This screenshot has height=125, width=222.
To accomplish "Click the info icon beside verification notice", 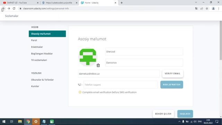I will click(x=80, y=92).
